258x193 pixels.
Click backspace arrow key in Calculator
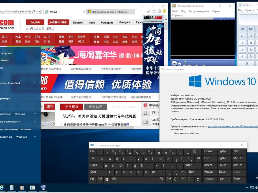243,36
